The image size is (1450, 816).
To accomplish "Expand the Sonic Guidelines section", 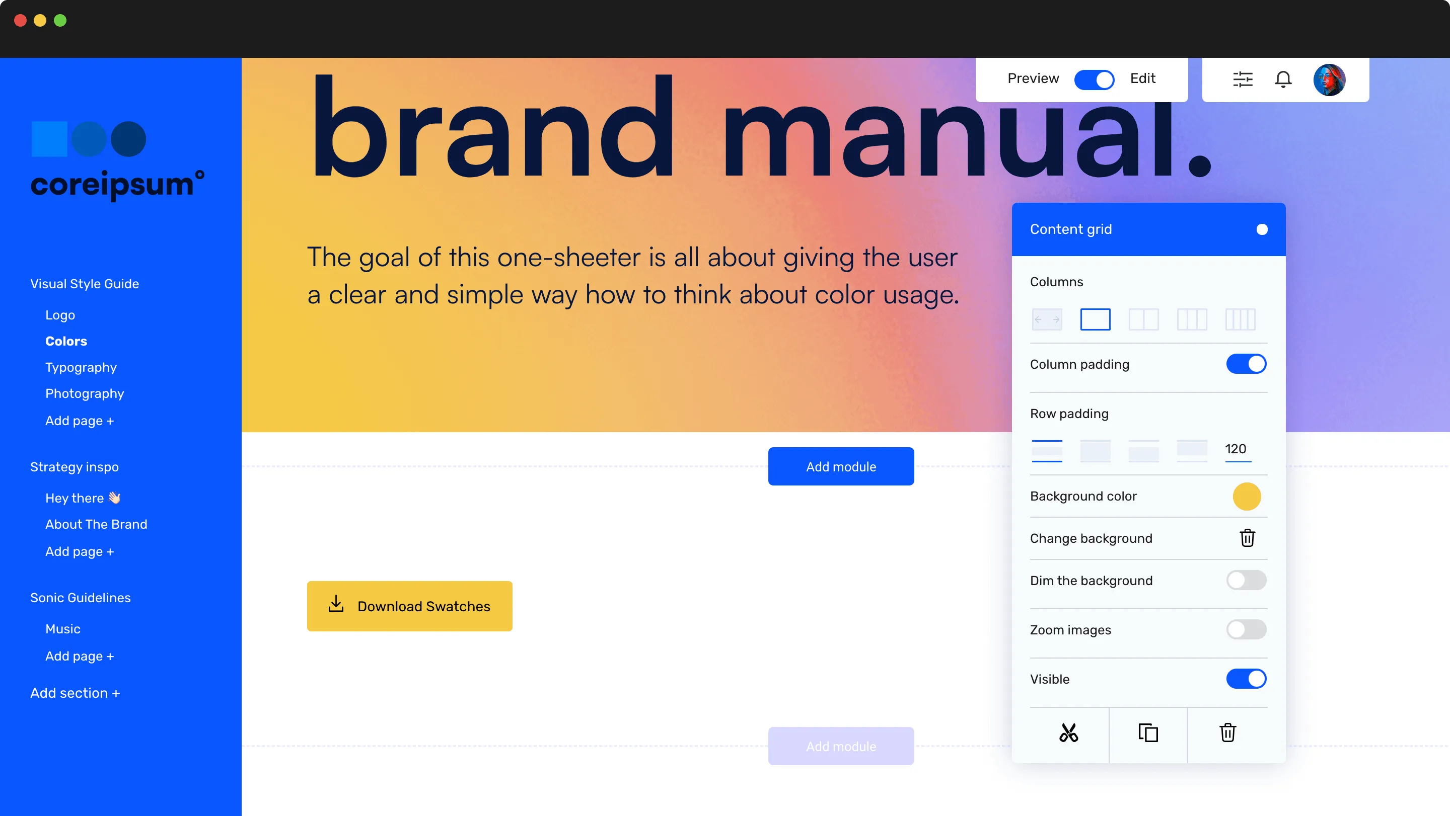I will pyautogui.click(x=81, y=597).
